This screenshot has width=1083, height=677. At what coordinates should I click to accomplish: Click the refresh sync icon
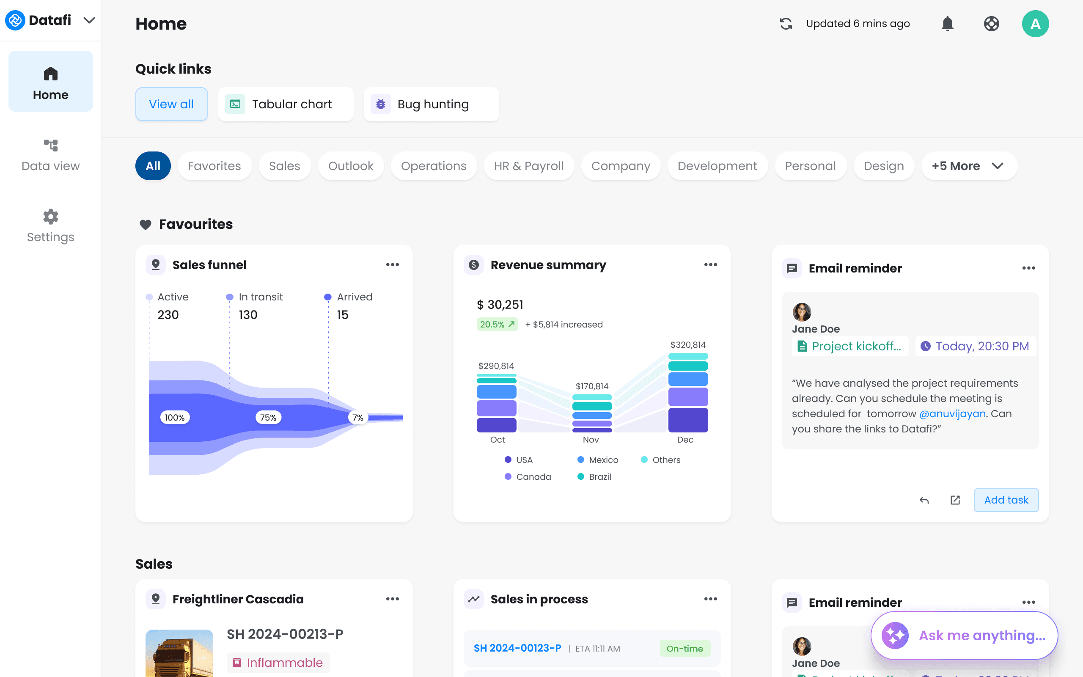786,24
